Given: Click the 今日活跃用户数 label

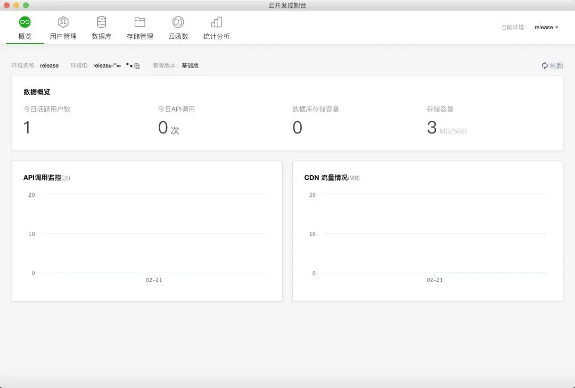Looking at the screenshot, I should click(x=47, y=109).
